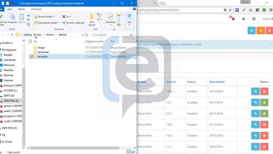Disable the modification dated 28/12/2016
Image resolution: width=273 pixels, height=154 pixels.
coord(264,92)
